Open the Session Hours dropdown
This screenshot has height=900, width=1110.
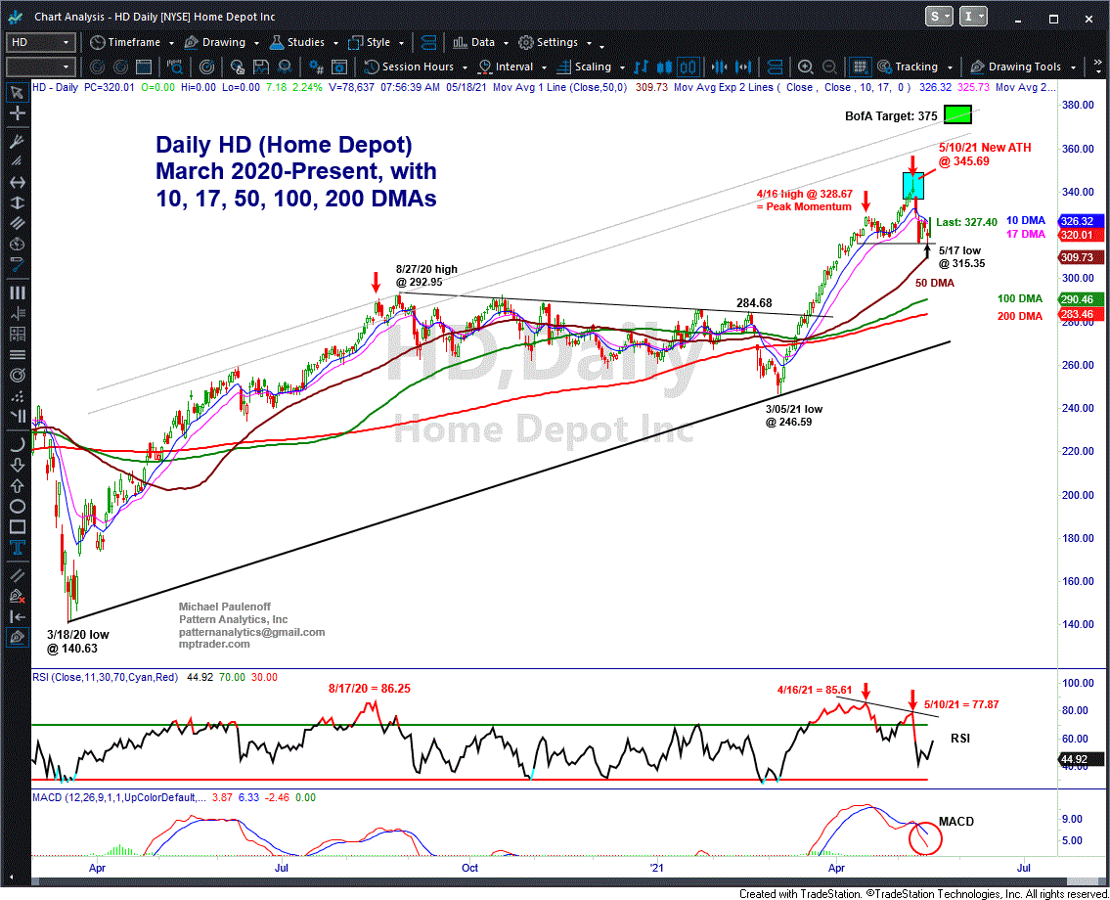pyautogui.click(x=417, y=67)
